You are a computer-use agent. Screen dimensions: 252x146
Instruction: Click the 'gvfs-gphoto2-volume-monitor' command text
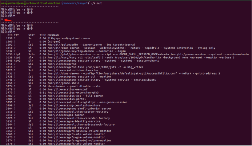pos(79,141)
